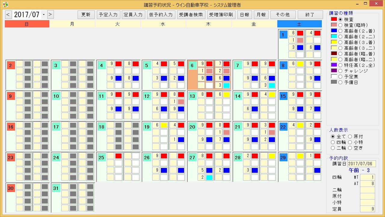Viewport: 385px width, 217px height.
Task: Select 高齢者(臨,普) radio button
Action: click(x=340, y=54)
